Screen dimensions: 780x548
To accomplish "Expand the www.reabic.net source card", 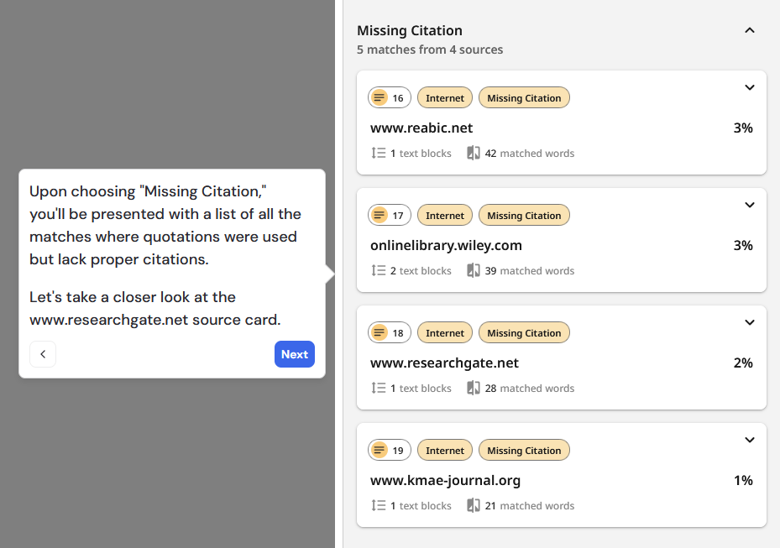I will (750, 87).
